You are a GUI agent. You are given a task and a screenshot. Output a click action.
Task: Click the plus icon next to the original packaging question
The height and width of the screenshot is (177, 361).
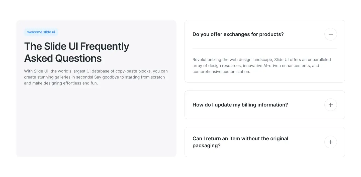(330, 142)
